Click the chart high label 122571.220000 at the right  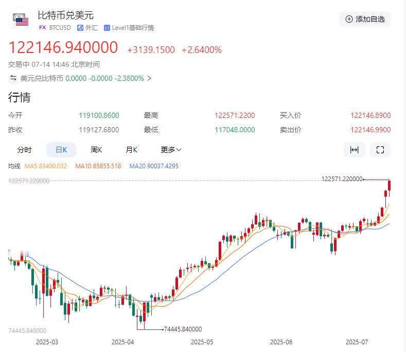coord(342,179)
